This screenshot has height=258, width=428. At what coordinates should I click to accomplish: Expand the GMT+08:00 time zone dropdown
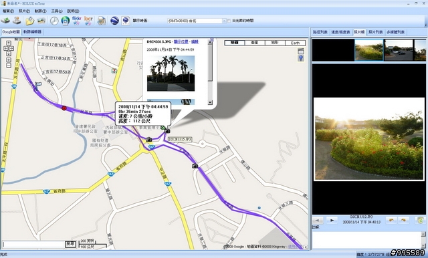click(x=225, y=21)
